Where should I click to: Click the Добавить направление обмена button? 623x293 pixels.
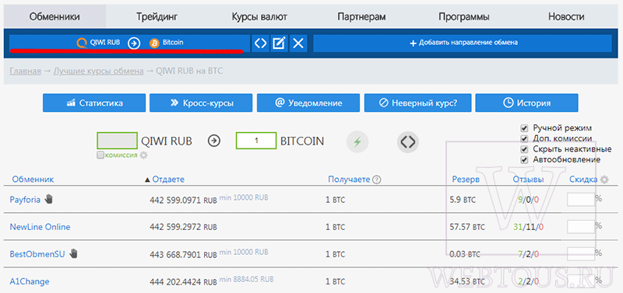point(463,43)
